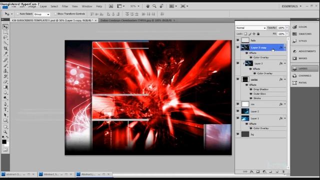320x180 pixels.
Task: Select the Crop tool
Action: 5,48
